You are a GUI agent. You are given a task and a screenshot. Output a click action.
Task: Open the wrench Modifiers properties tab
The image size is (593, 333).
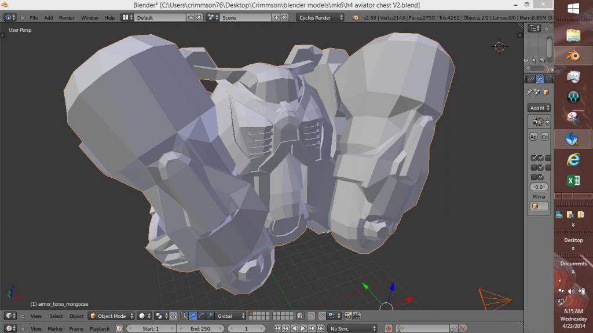(539, 79)
